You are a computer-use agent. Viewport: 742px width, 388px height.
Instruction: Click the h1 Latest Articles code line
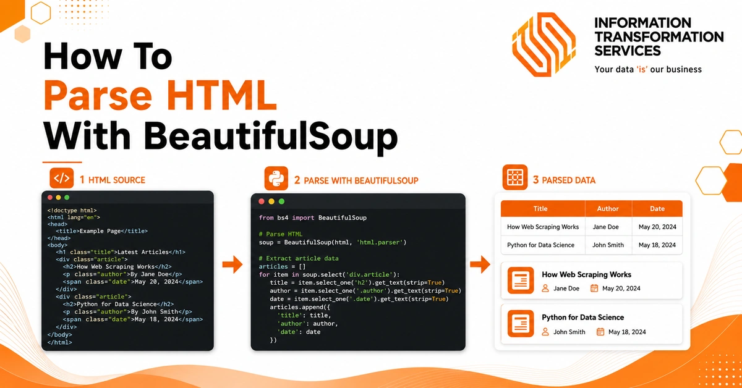(x=121, y=252)
